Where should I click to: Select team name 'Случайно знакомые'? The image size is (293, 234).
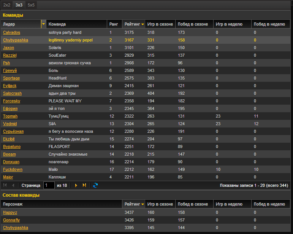pyautogui.click(x=68, y=154)
